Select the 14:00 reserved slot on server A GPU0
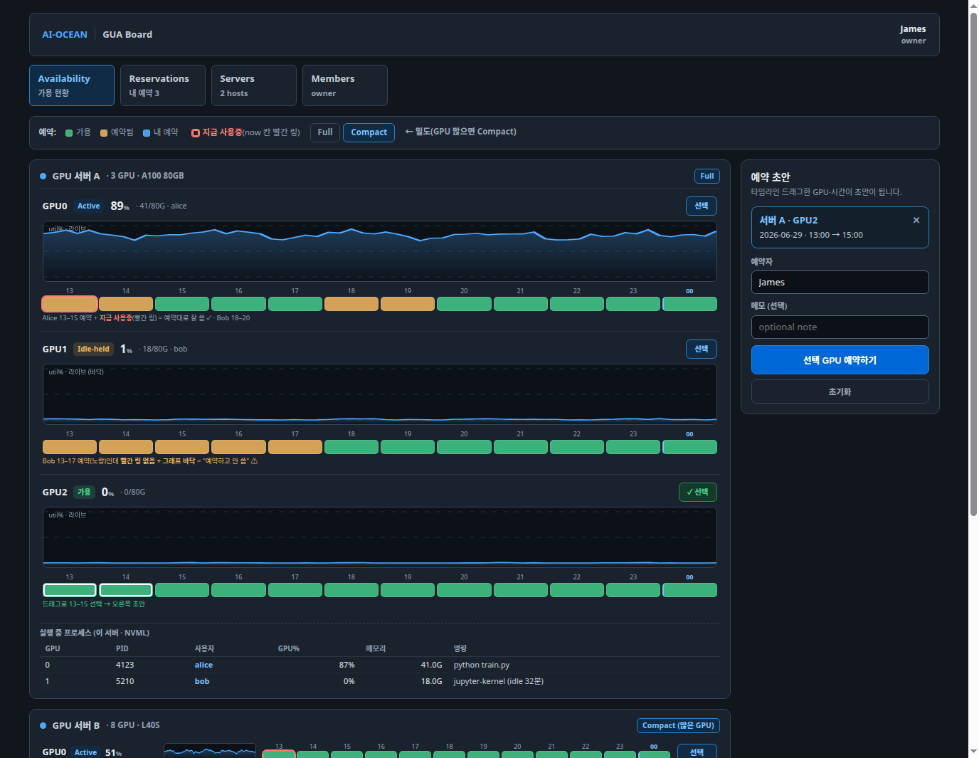 coord(126,304)
